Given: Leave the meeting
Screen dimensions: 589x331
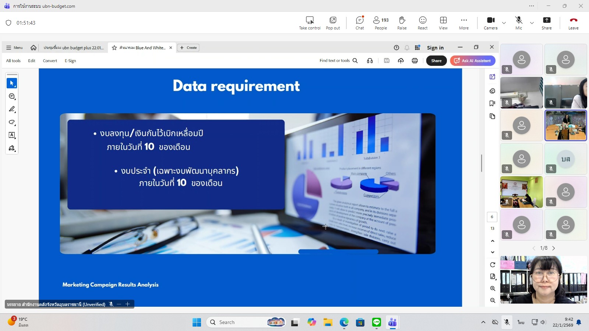Looking at the screenshot, I should [573, 23].
